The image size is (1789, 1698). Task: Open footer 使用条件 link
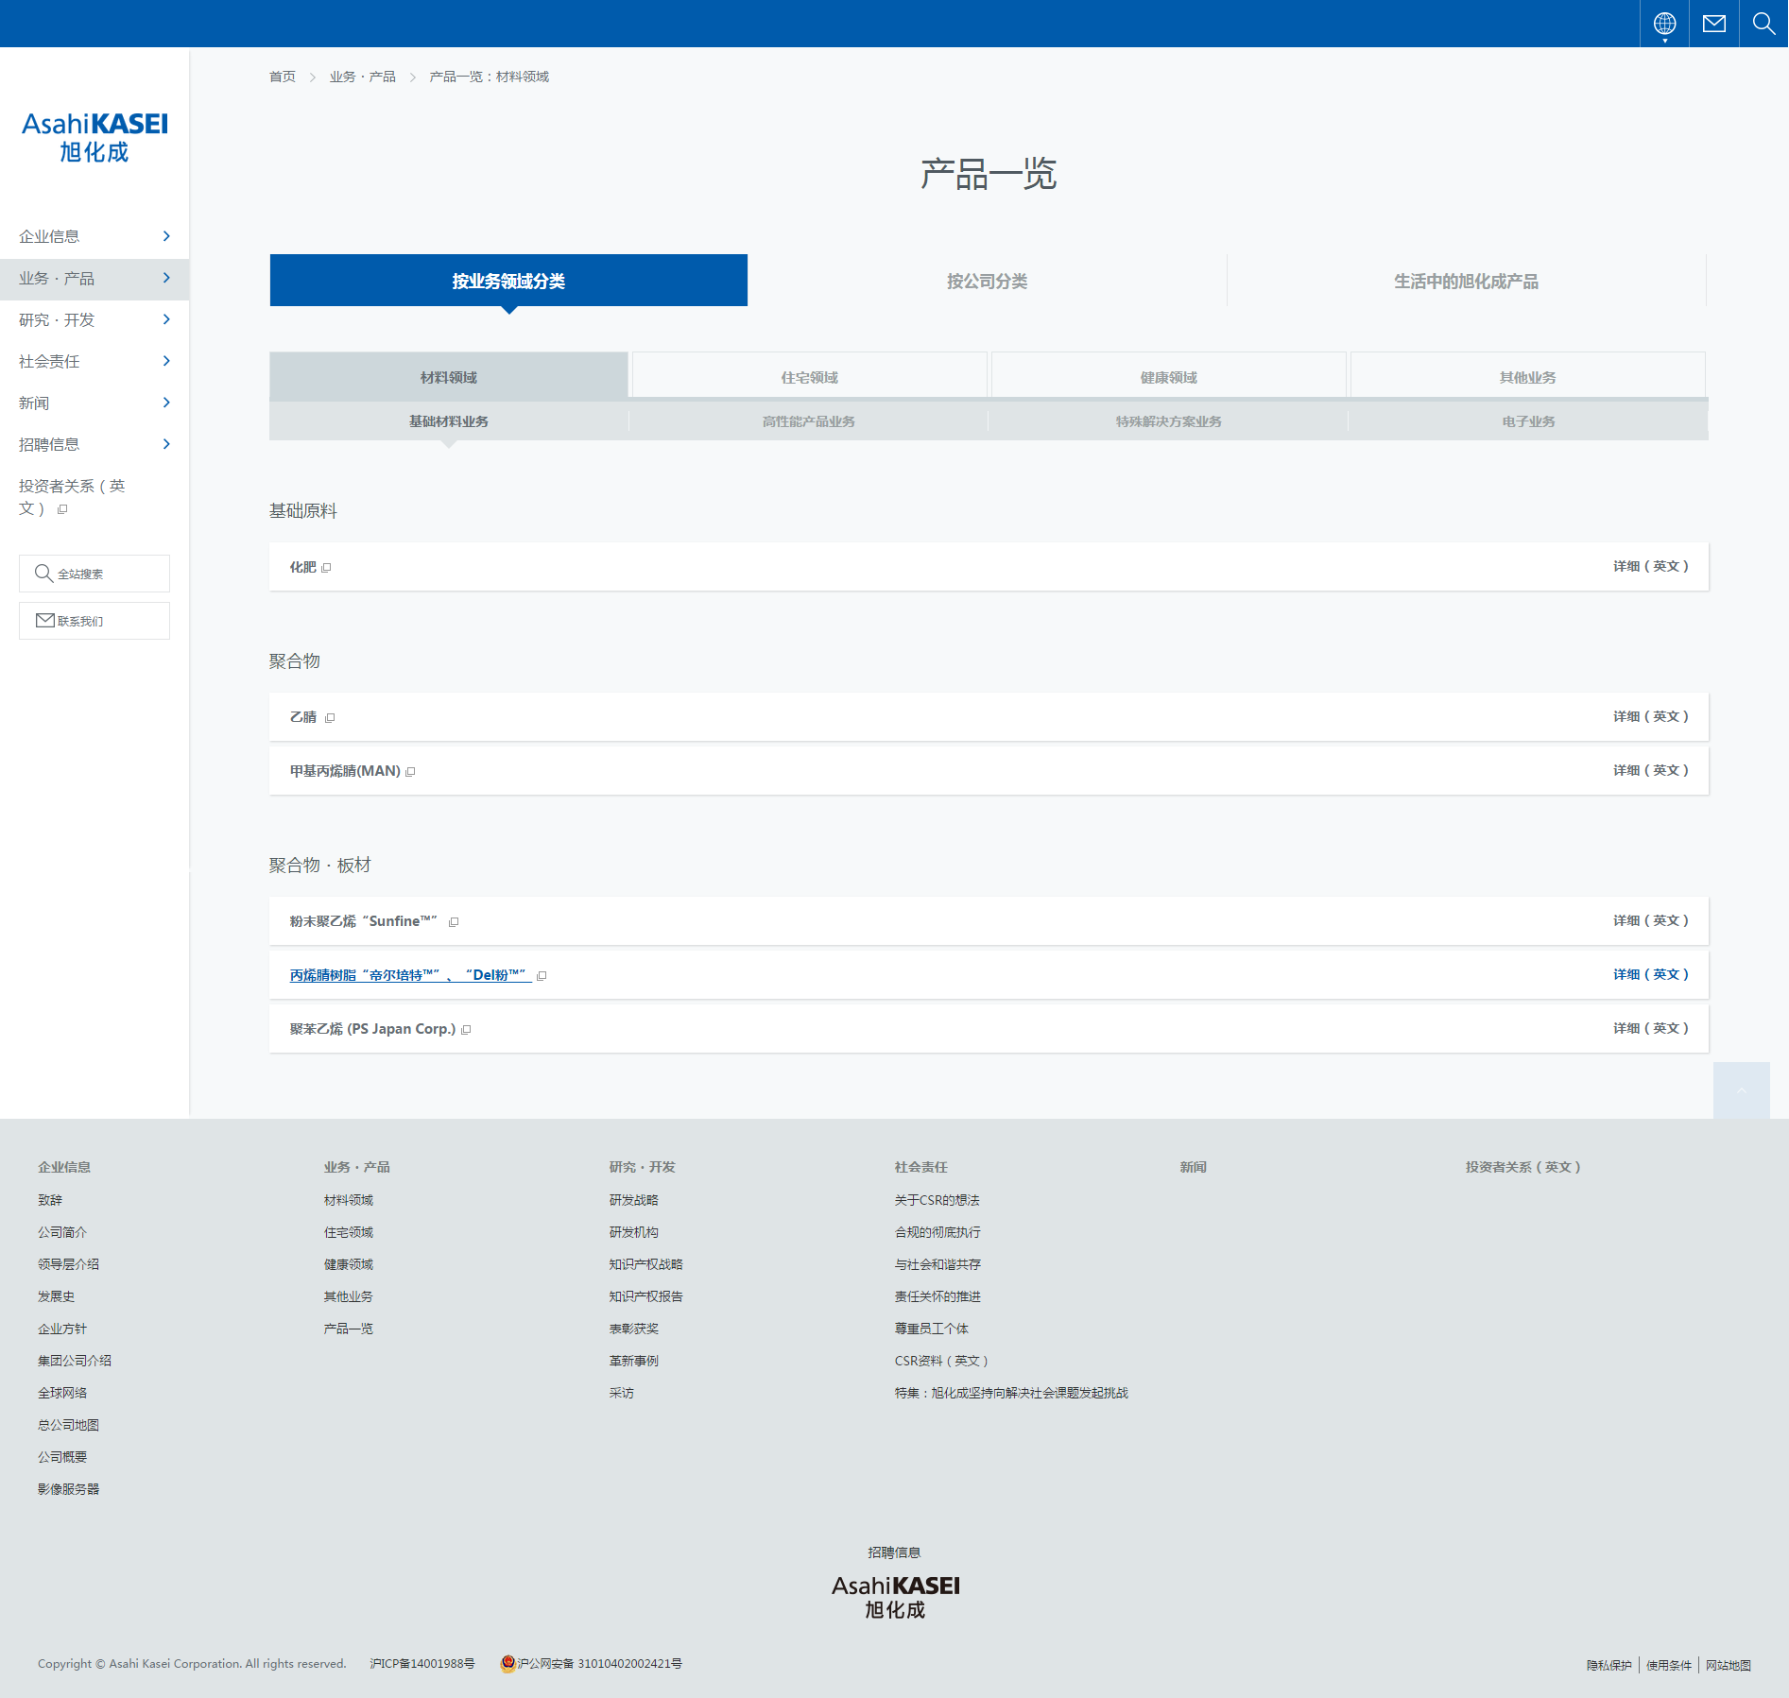(x=1669, y=1666)
